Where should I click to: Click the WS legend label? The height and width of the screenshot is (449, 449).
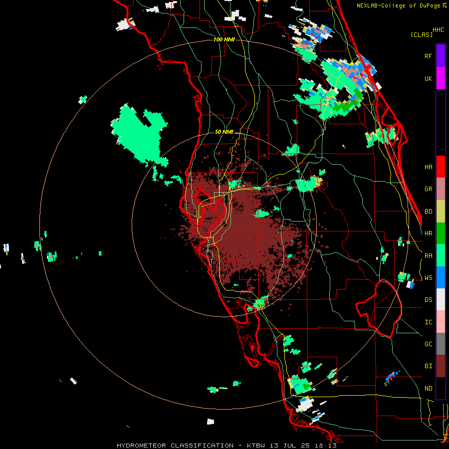pos(428,278)
